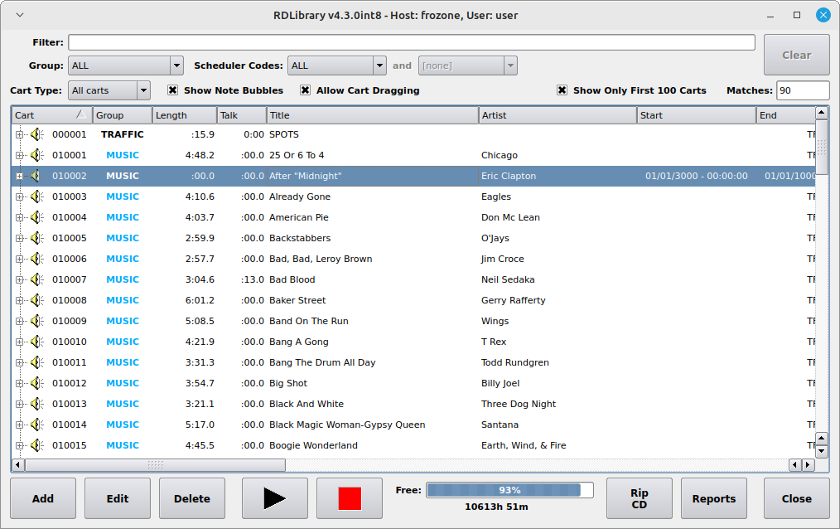Sort by the Artist column header
The height and width of the screenshot is (529, 840).
click(557, 115)
